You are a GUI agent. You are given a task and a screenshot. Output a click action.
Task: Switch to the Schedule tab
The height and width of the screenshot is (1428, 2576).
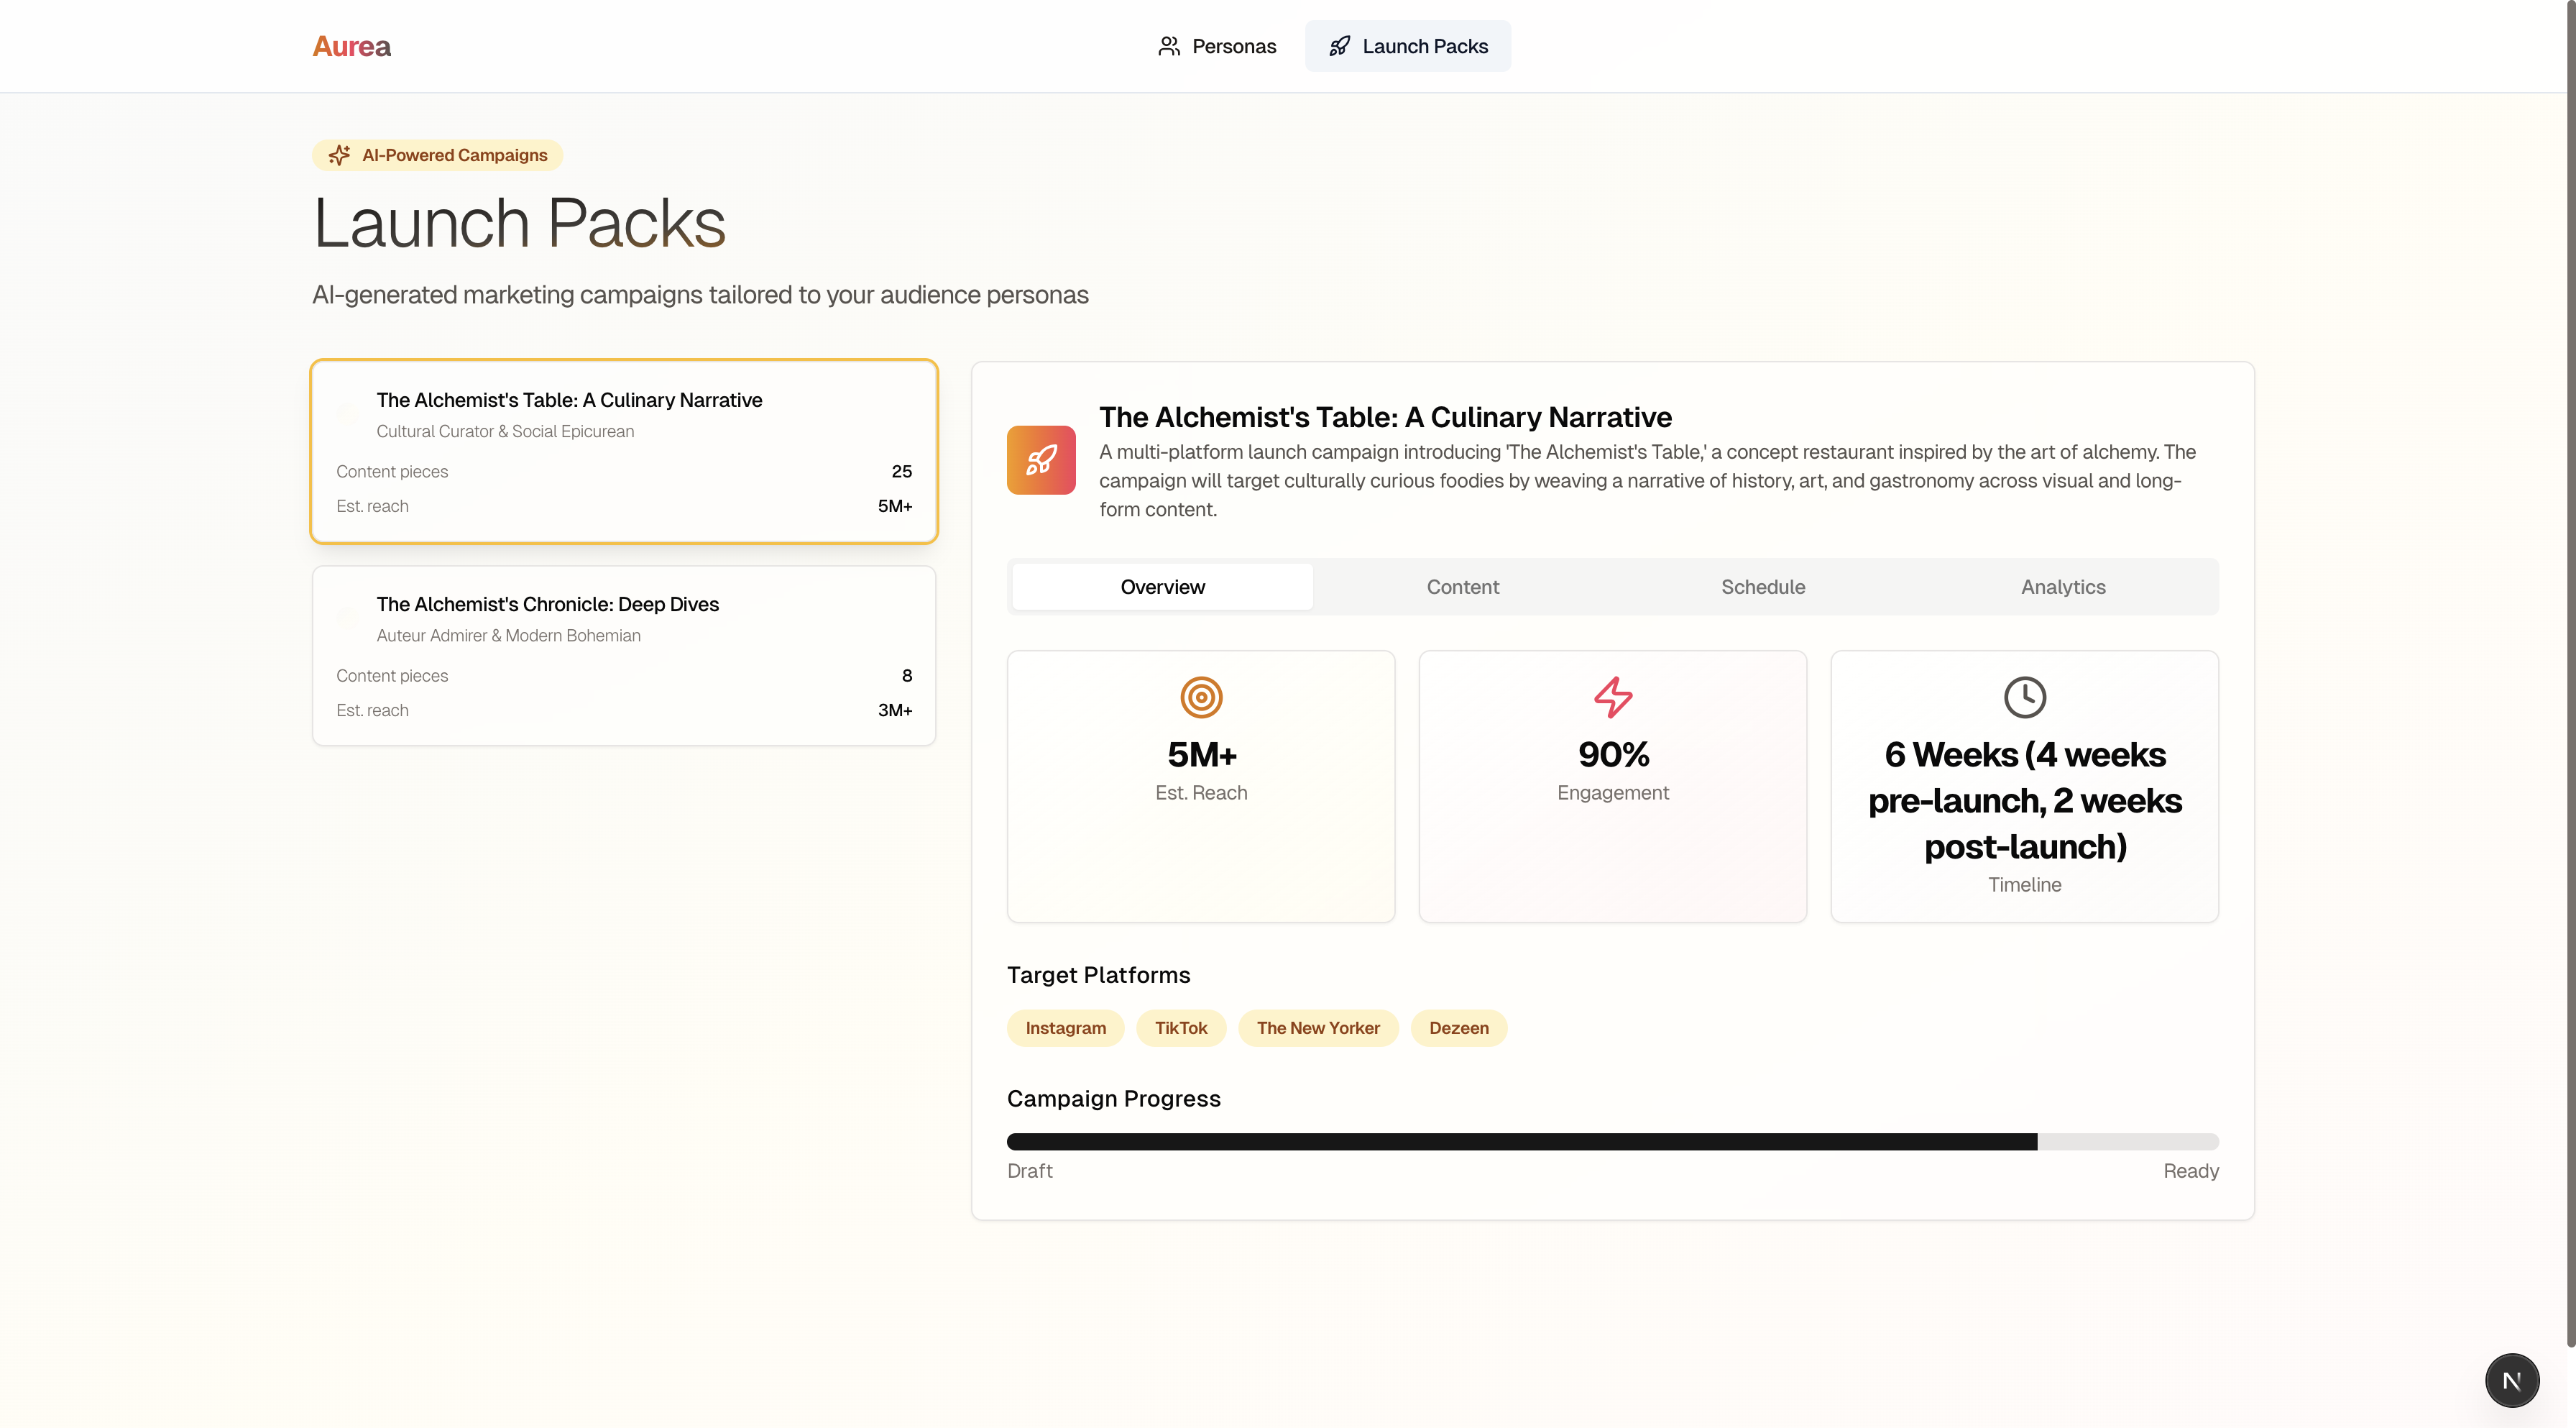pos(1762,587)
